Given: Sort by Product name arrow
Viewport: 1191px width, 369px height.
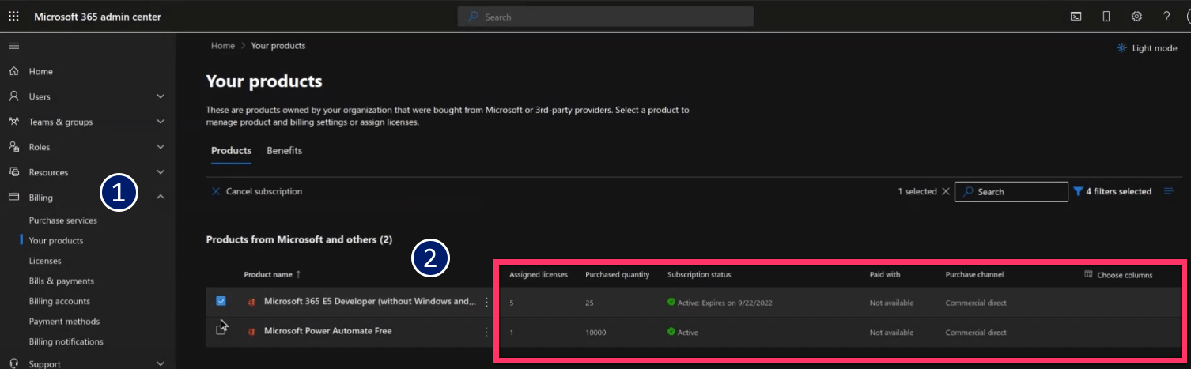Looking at the screenshot, I should [298, 275].
